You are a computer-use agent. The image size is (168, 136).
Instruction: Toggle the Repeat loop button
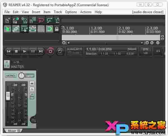point(60,52)
